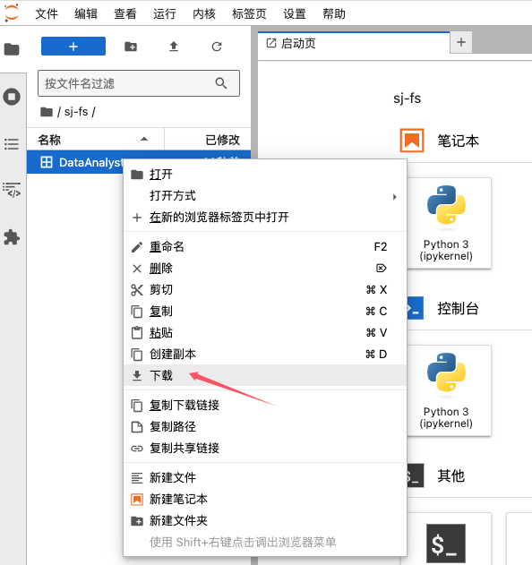Choose 新建文件夹 in the context menu

click(265, 521)
